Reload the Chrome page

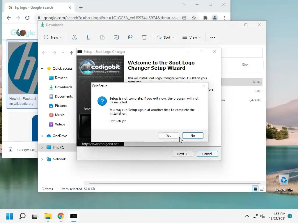pyautogui.click(x=27, y=18)
